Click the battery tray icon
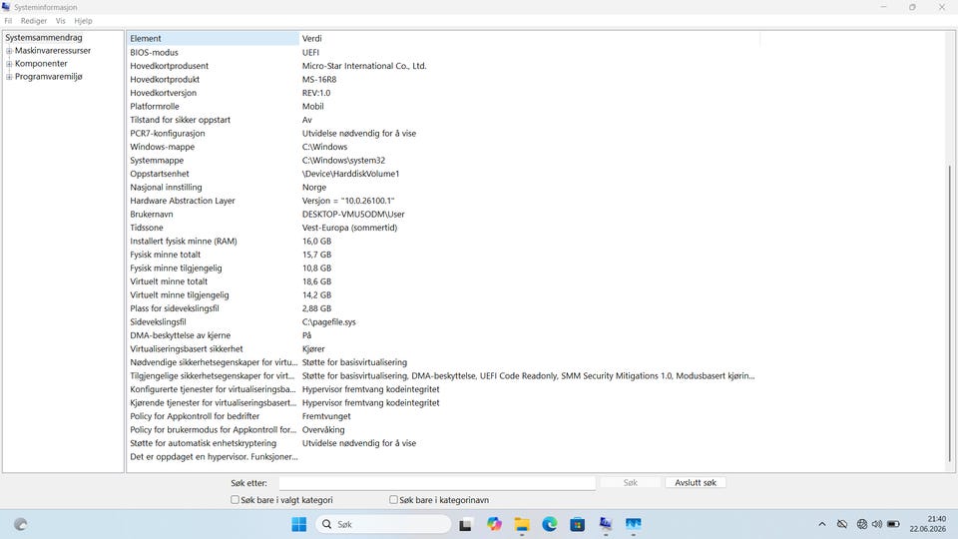Image resolution: width=958 pixels, height=539 pixels. tap(894, 524)
